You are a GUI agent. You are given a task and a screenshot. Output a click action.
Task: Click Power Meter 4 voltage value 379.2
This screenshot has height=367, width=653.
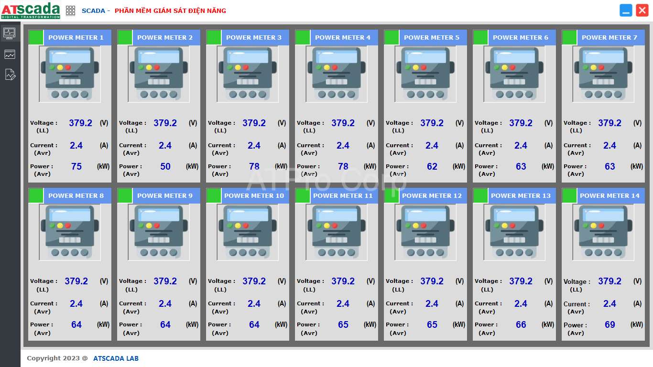coord(343,123)
